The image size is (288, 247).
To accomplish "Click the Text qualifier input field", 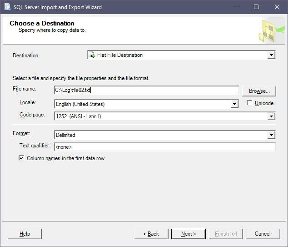I will (165, 147).
